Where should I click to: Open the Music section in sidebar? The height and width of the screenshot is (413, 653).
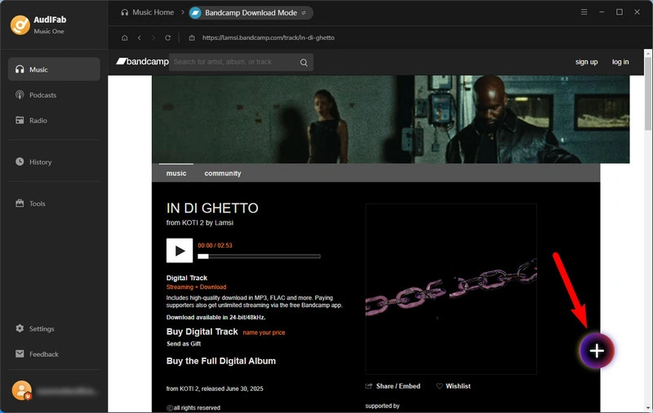pyautogui.click(x=54, y=69)
